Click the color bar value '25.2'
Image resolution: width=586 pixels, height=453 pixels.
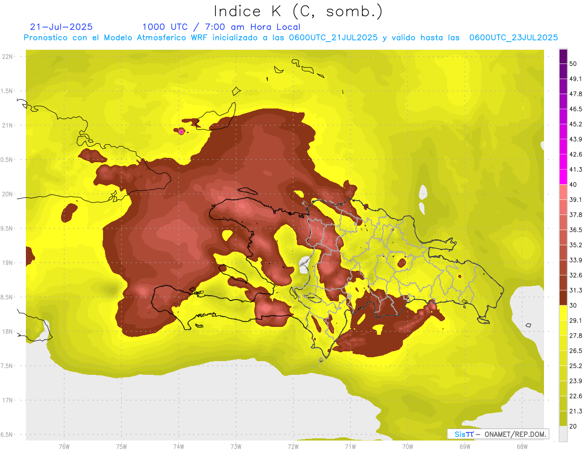point(576,366)
